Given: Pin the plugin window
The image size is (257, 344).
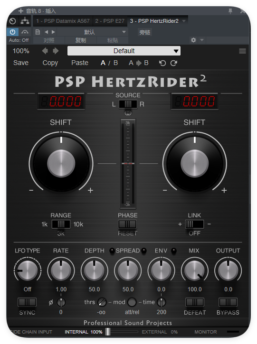Looking at the screenshot, I should coord(230,11).
